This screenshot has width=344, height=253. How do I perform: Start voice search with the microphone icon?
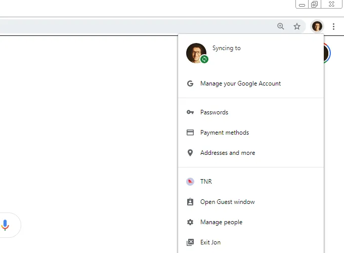point(6,225)
